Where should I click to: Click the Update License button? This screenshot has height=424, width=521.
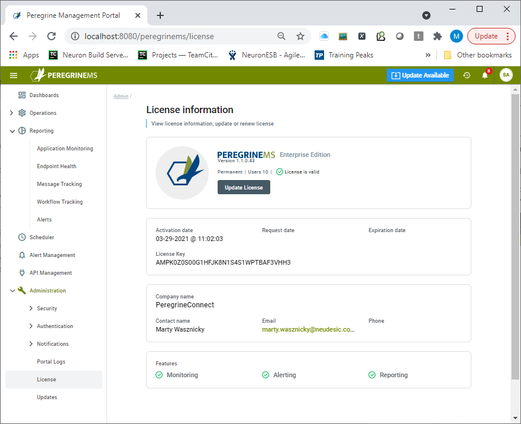[244, 187]
